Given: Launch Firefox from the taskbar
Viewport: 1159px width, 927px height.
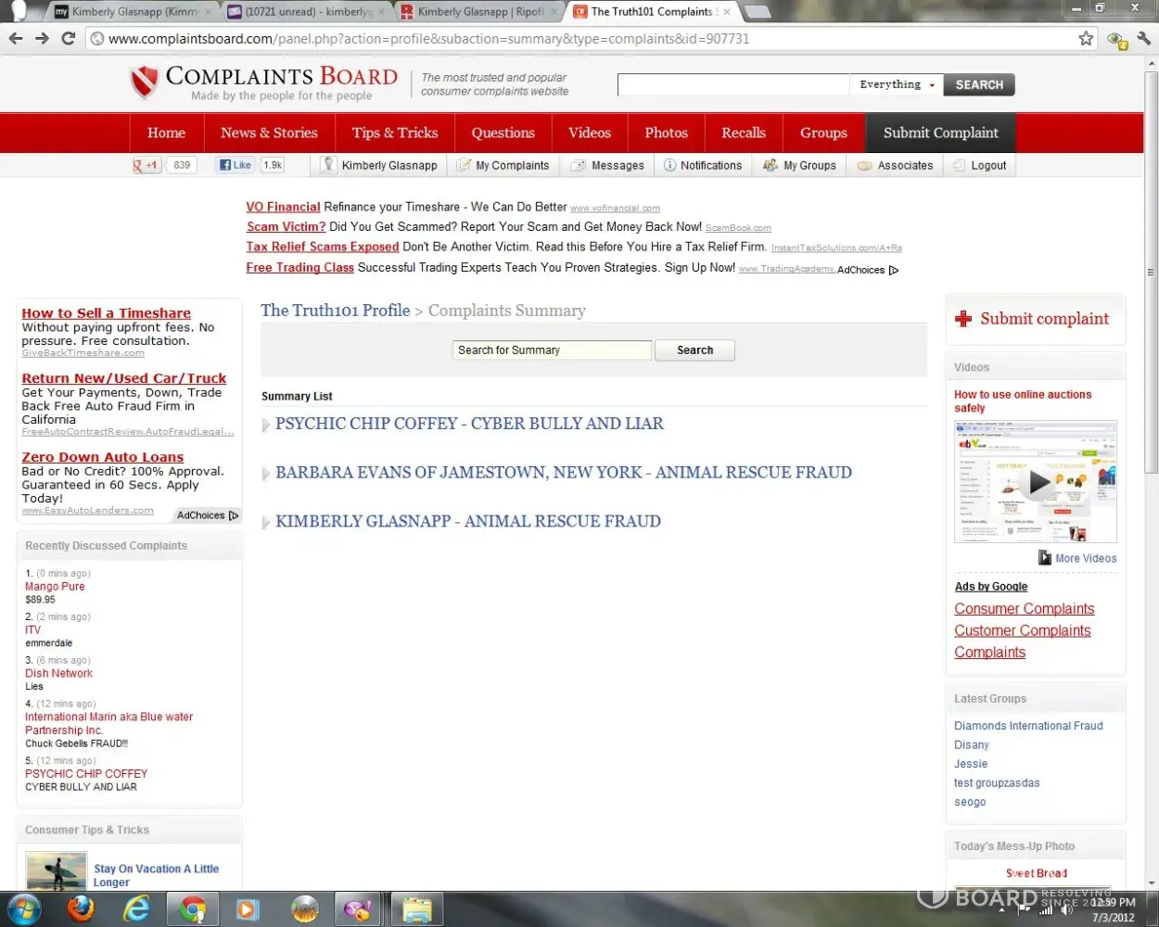Looking at the screenshot, I should [x=81, y=908].
